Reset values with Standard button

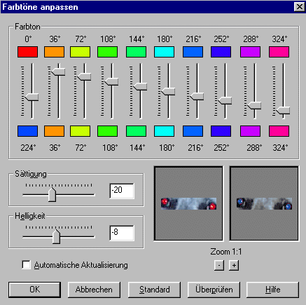(x=154, y=290)
